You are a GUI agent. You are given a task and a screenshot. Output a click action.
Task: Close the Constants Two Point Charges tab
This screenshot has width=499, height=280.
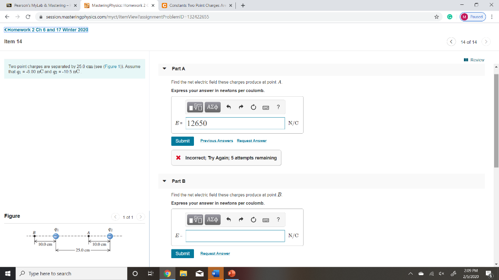pos(230,5)
